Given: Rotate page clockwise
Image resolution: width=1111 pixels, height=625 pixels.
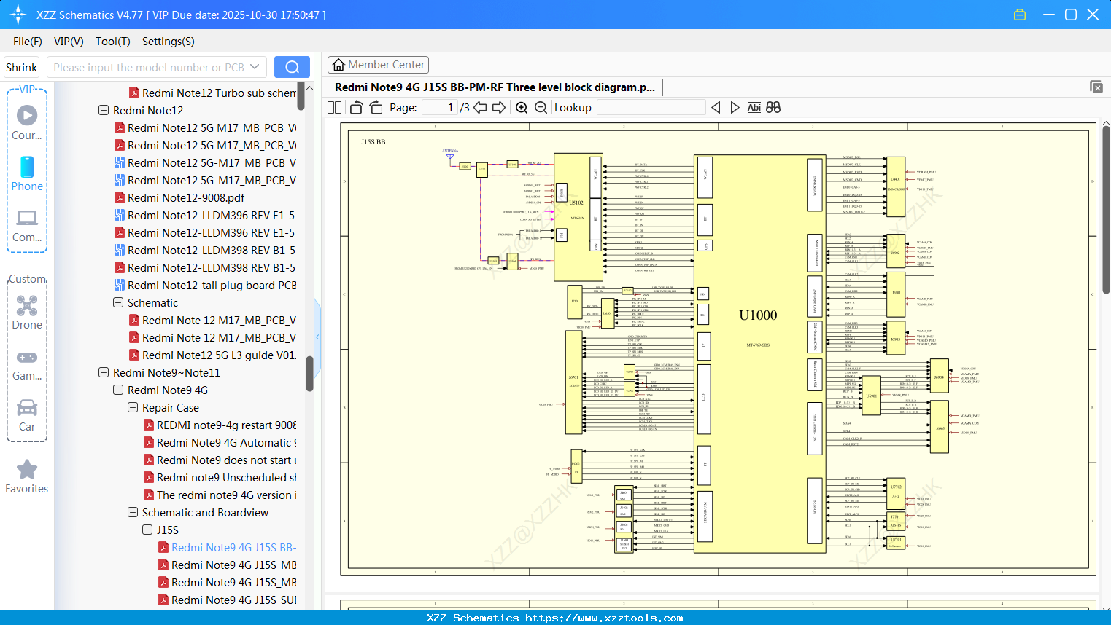Looking at the screenshot, I should coord(375,107).
